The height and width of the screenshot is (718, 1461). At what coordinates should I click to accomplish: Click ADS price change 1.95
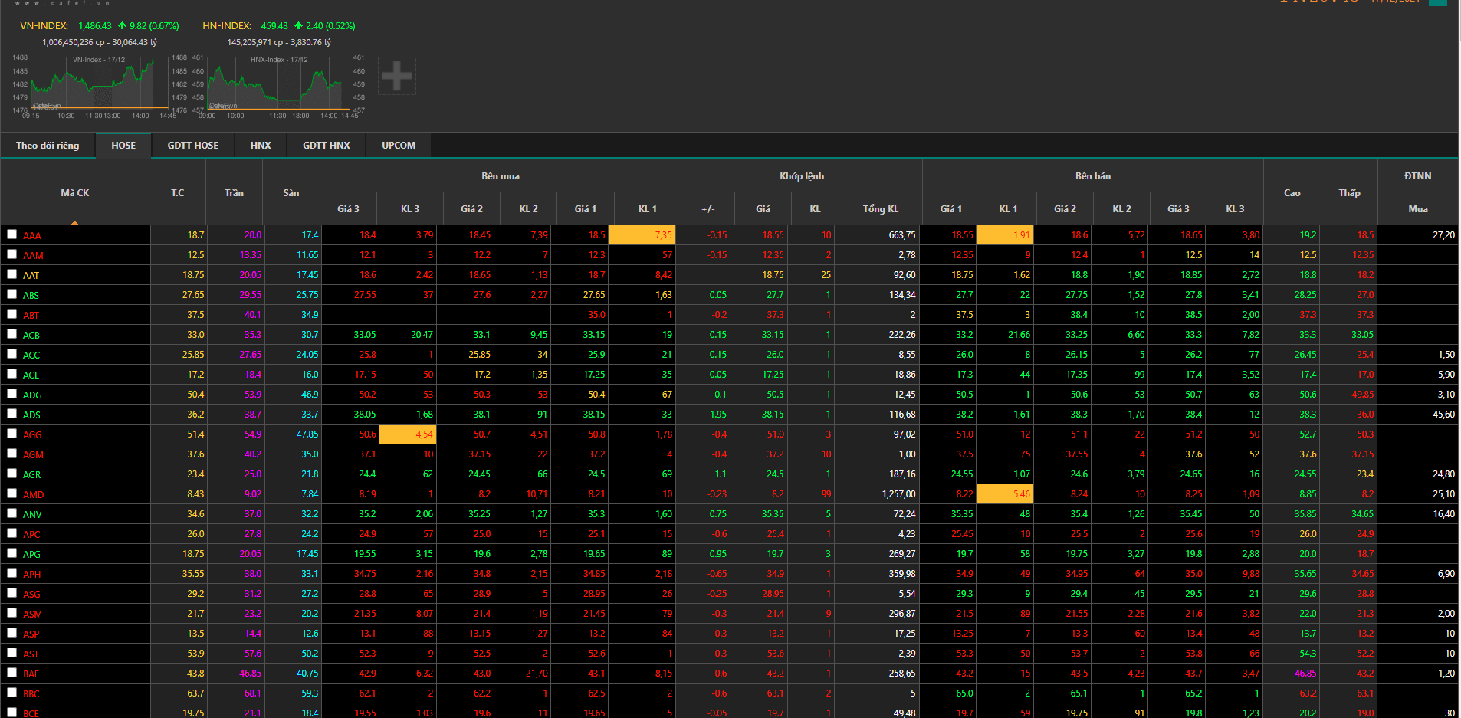click(718, 415)
